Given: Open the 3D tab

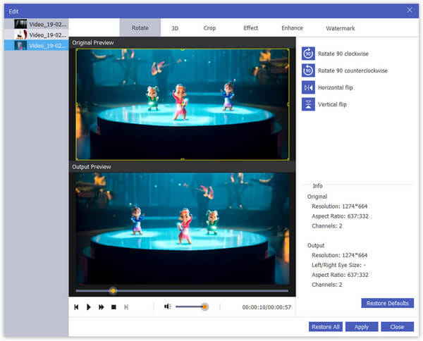Looking at the screenshot, I should click(x=175, y=28).
